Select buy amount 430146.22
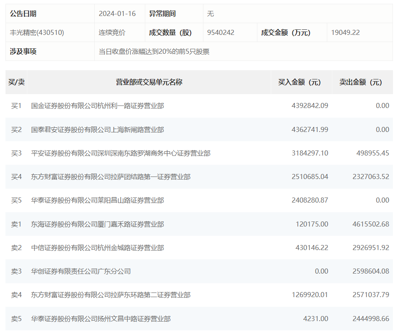398x332 pixels. point(312,248)
